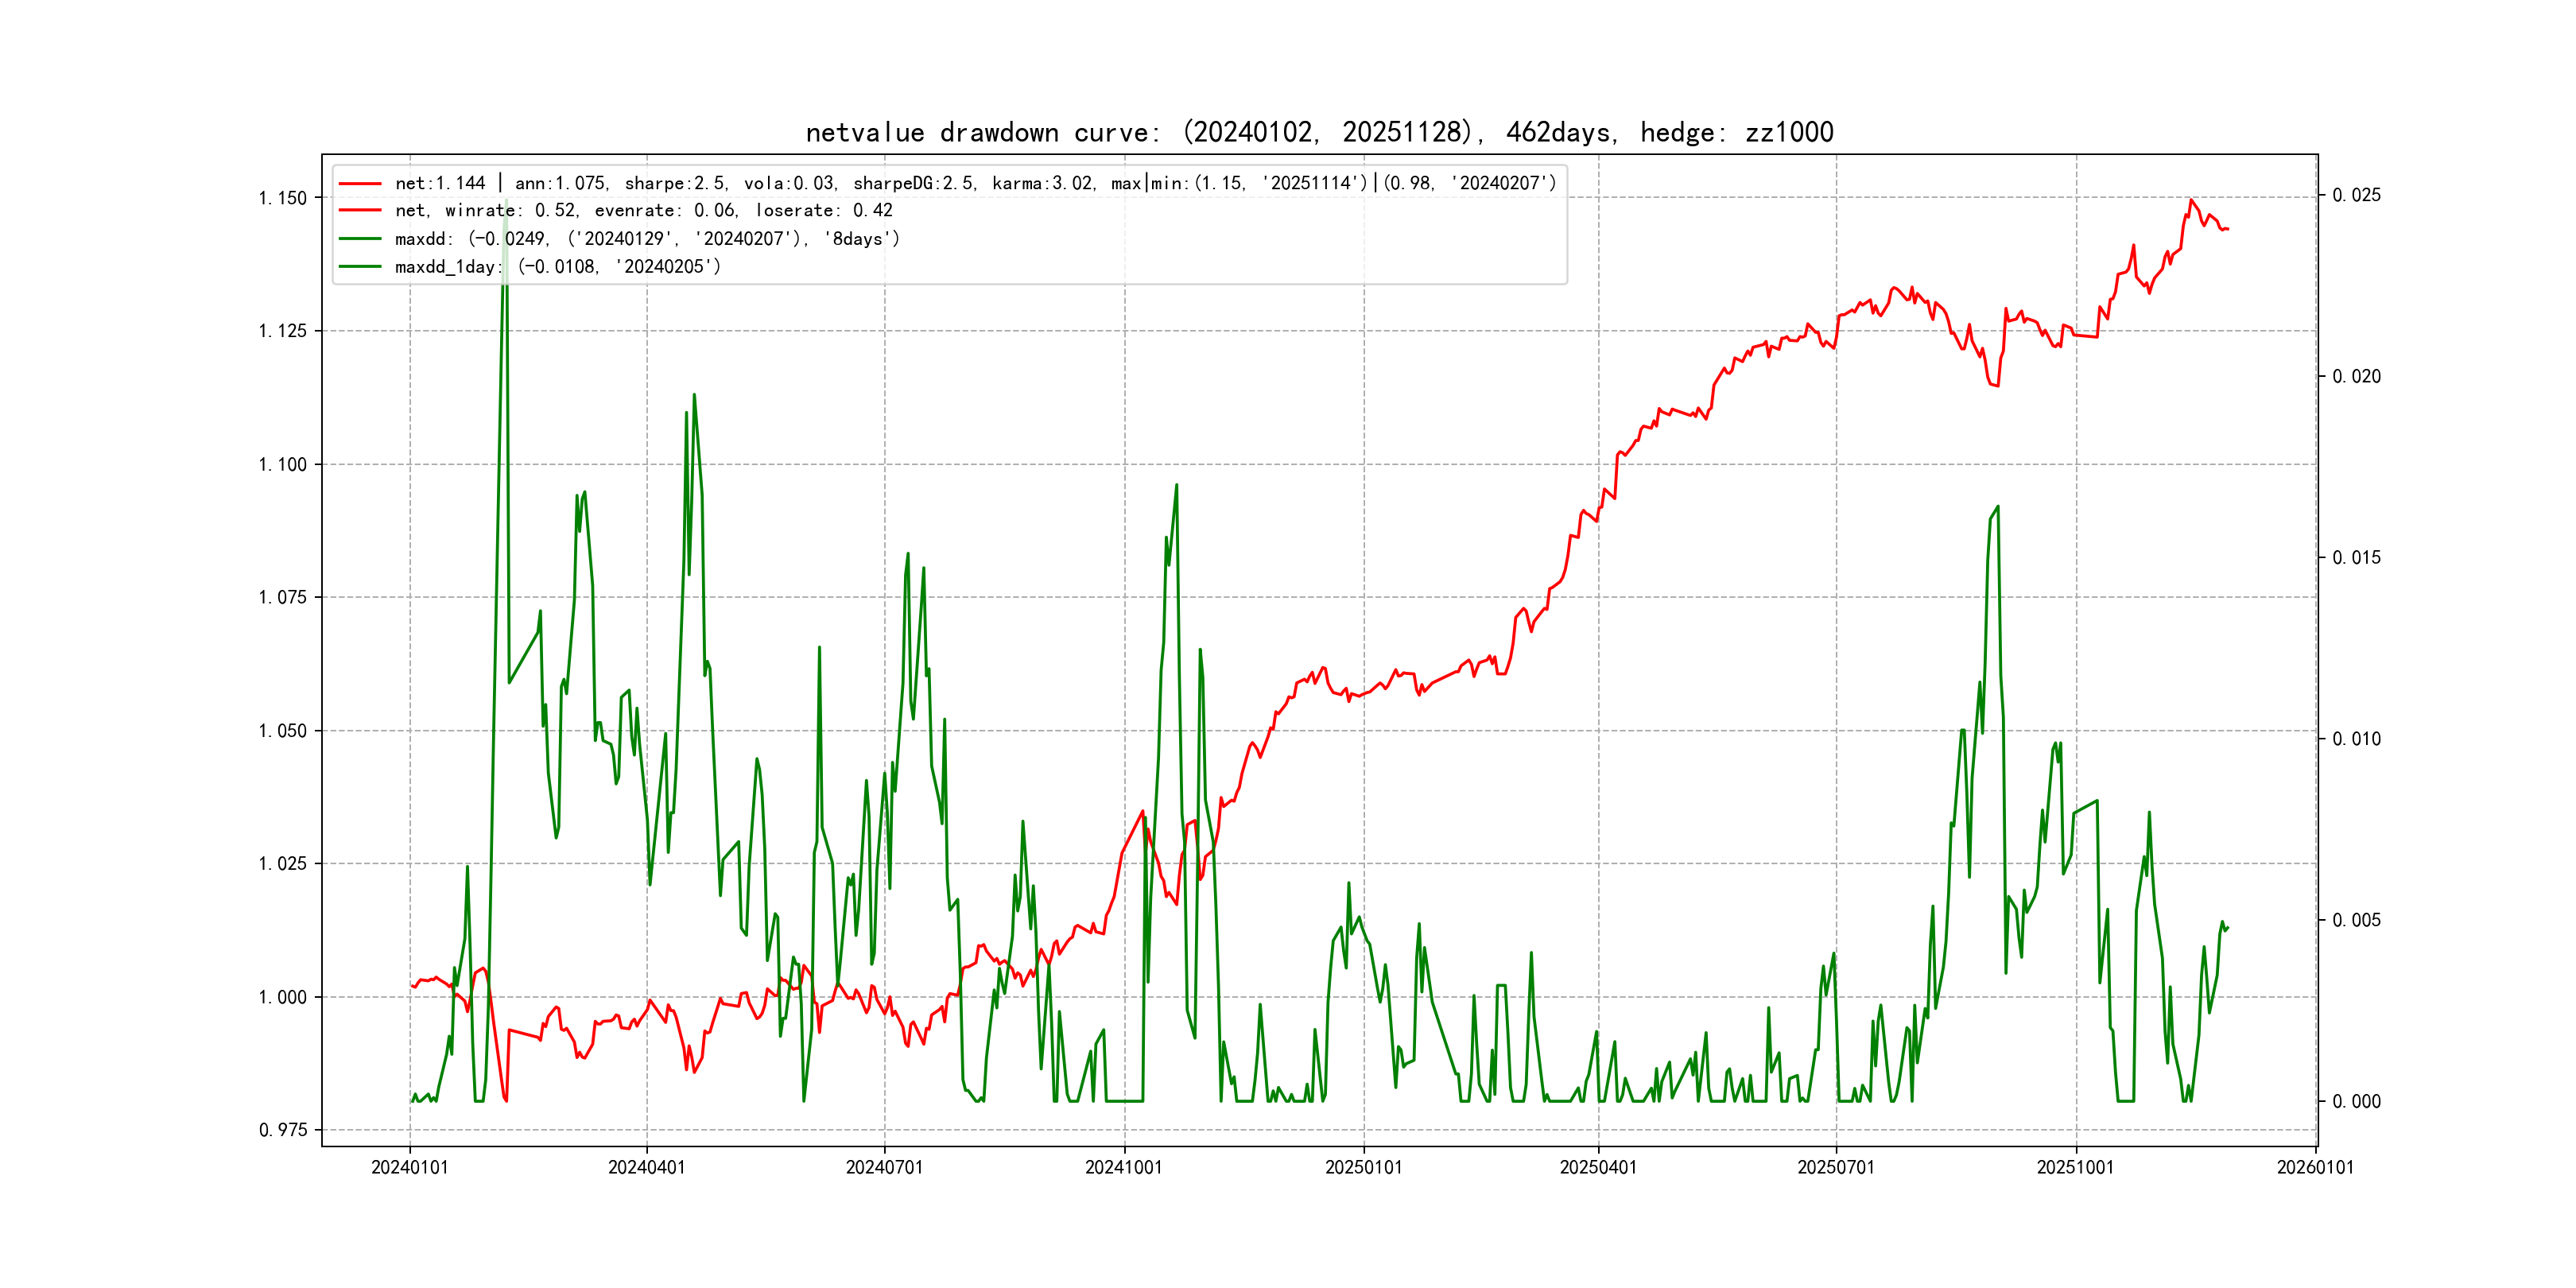Click the green swatch beside maxdd_1day entry
Screen dimensions: 2576x1288
click(360, 267)
